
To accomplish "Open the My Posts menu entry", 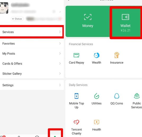I will click(x=32, y=54).
